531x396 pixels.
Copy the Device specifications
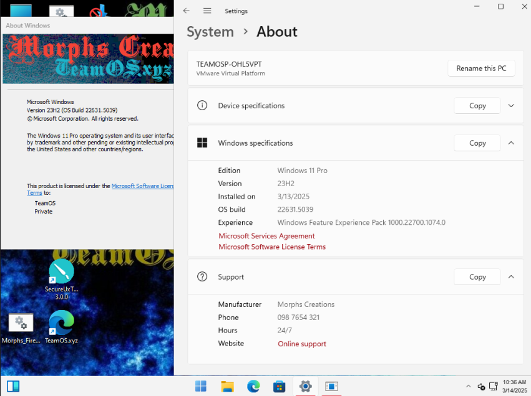click(477, 106)
